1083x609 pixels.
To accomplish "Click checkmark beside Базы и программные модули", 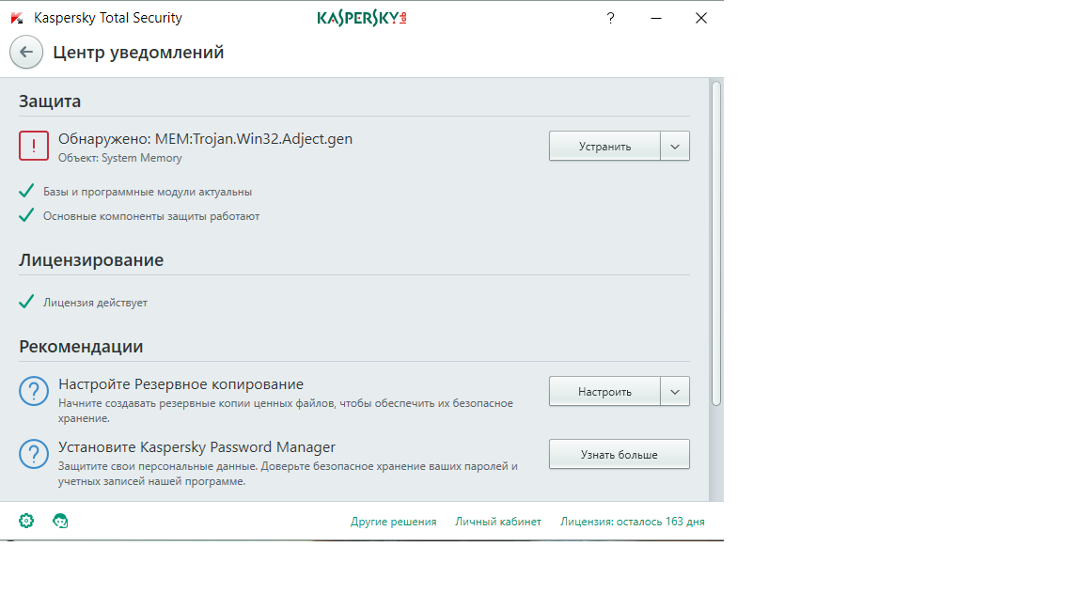I will coord(26,191).
